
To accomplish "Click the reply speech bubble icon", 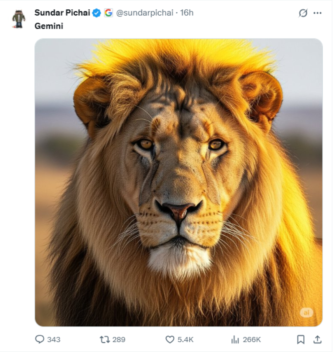I will pyautogui.click(x=40, y=339).
